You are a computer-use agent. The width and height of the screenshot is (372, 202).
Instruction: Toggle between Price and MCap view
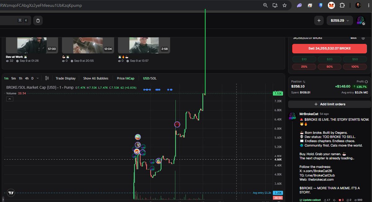tap(126, 78)
